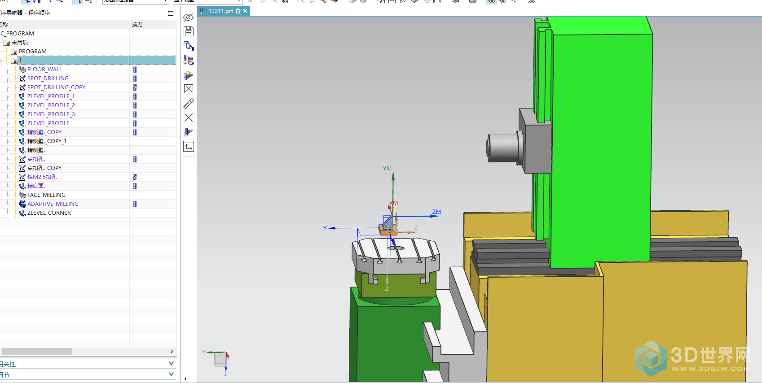762x383 pixels.
Task: Click the 换刀 column header
Action: (x=137, y=25)
